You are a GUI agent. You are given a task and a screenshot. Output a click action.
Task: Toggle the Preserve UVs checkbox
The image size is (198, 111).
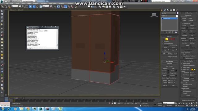click(x=183, y=23)
